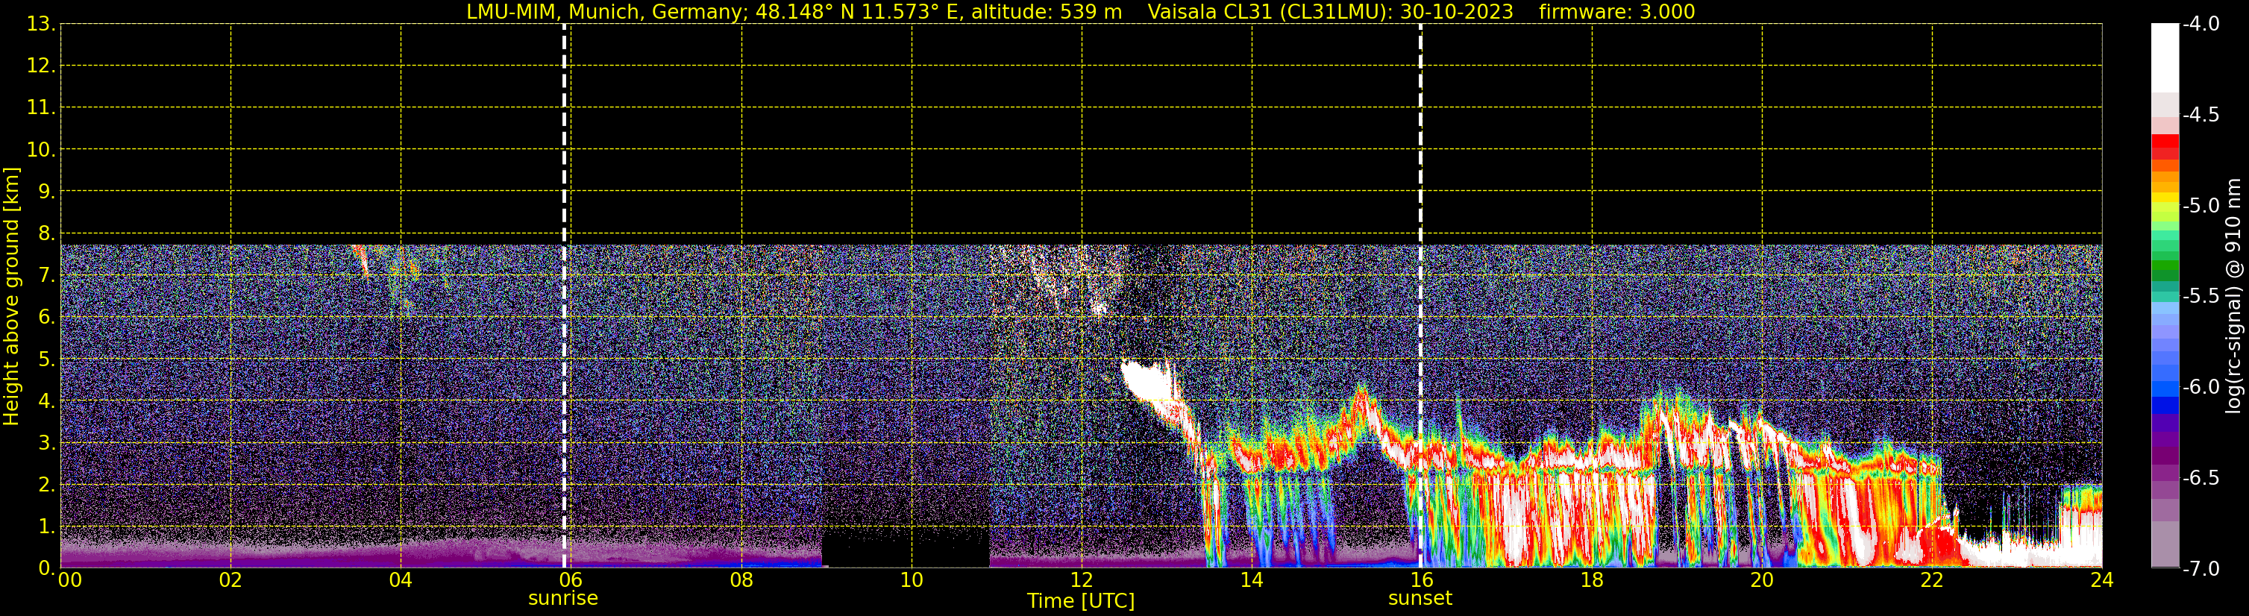Click height tick label '12.'
Screen dimensions: 2249x616
click(x=41, y=66)
